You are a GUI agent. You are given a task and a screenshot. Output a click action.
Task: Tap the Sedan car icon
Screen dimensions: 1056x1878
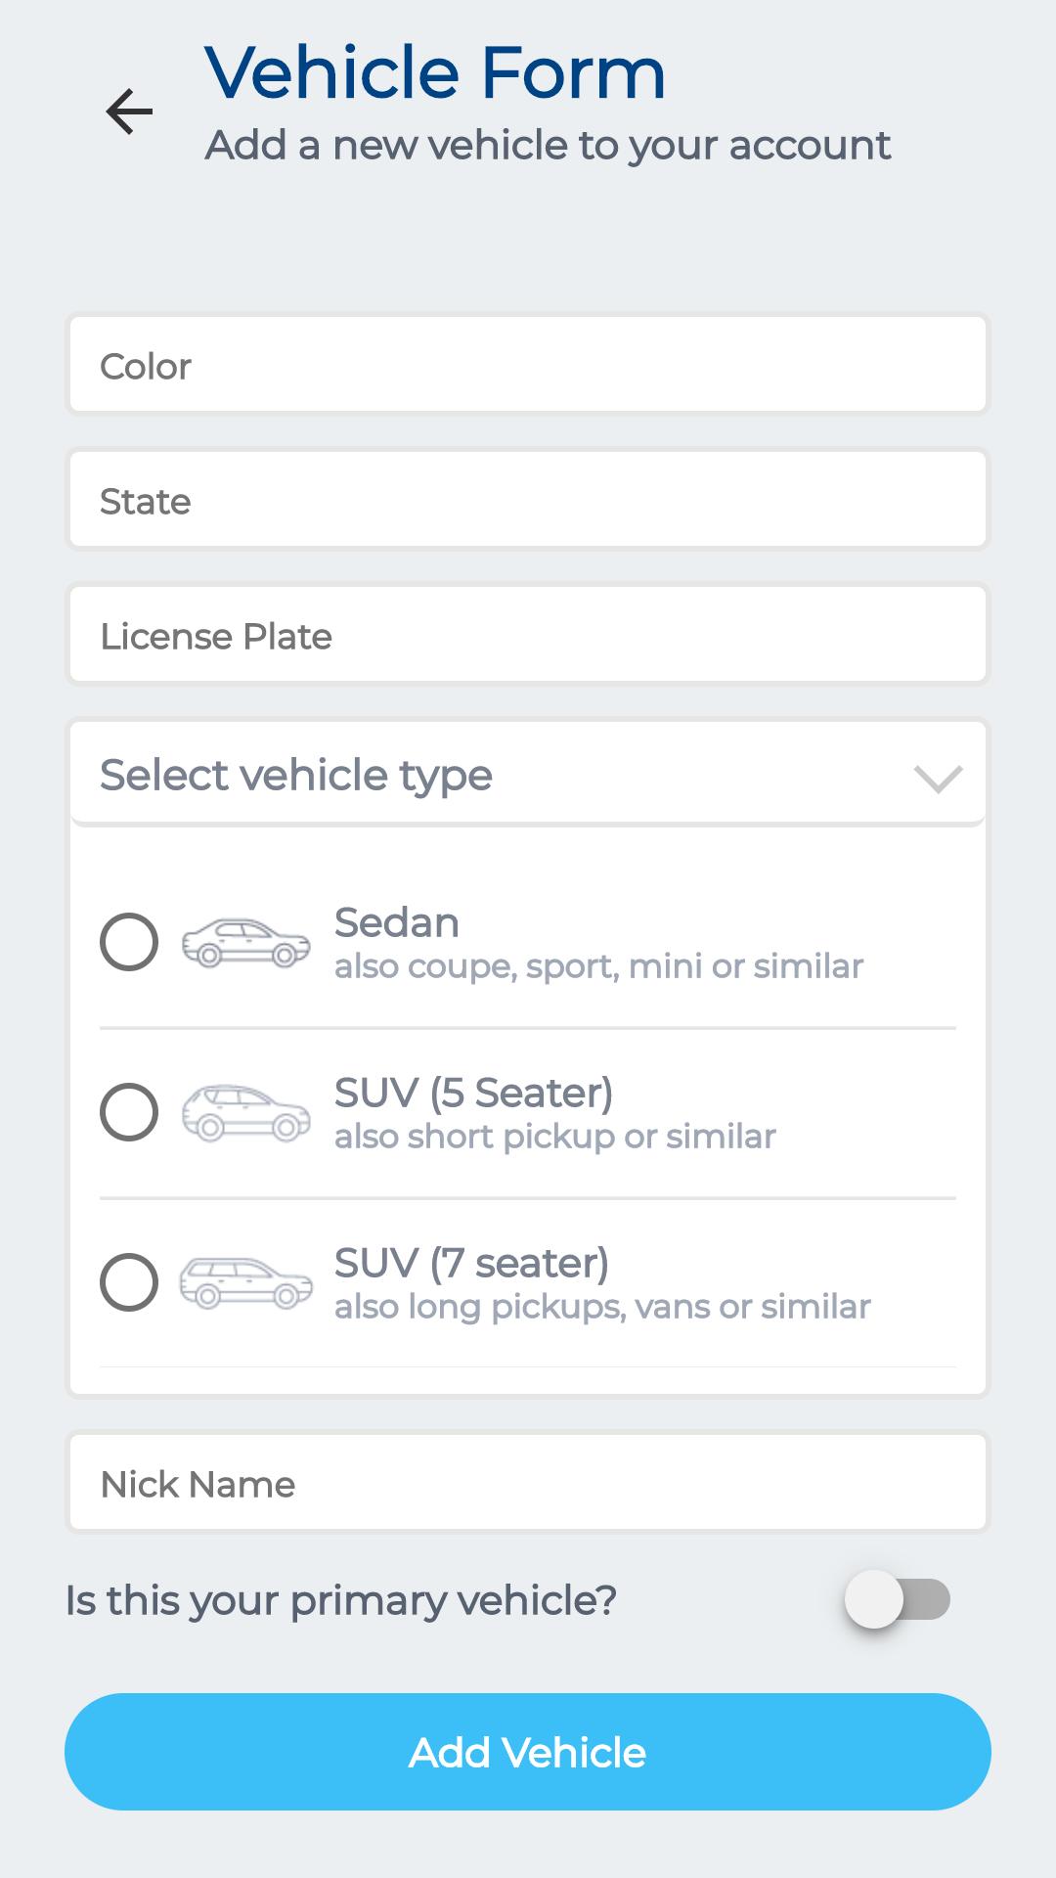246,943
